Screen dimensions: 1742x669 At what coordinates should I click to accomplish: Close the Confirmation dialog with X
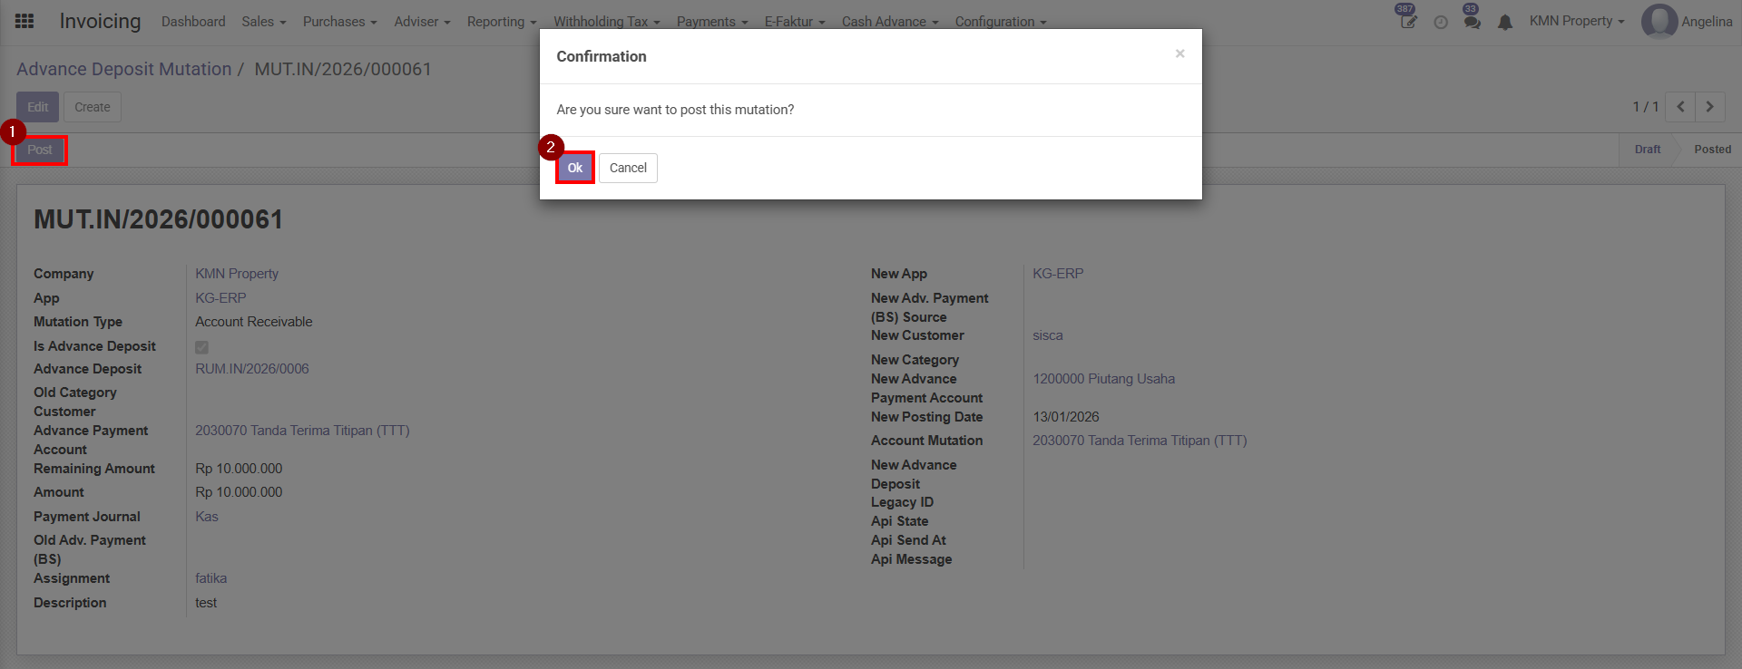(1179, 53)
